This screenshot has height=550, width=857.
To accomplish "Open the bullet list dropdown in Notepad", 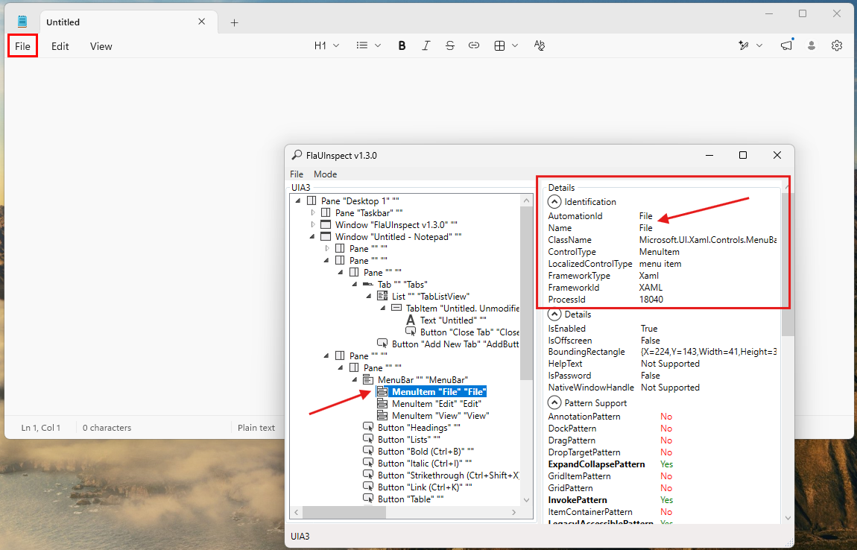I will coord(368,45).
